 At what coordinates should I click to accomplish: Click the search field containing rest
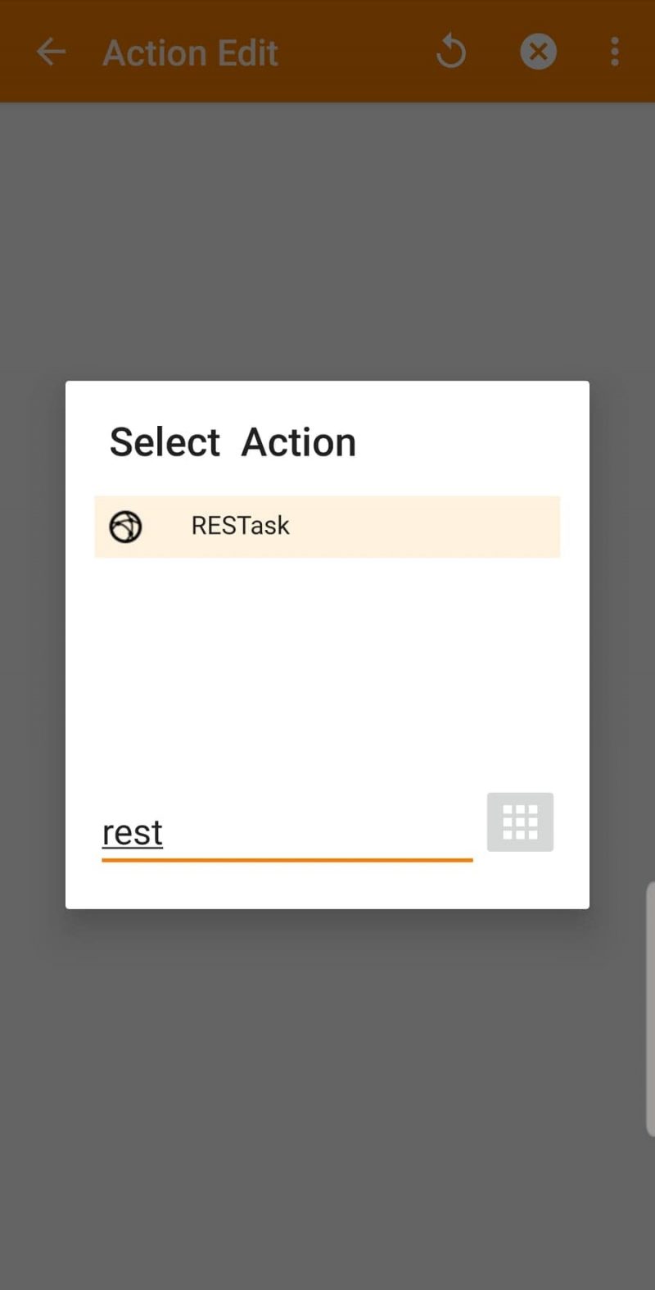coord(246,832)
